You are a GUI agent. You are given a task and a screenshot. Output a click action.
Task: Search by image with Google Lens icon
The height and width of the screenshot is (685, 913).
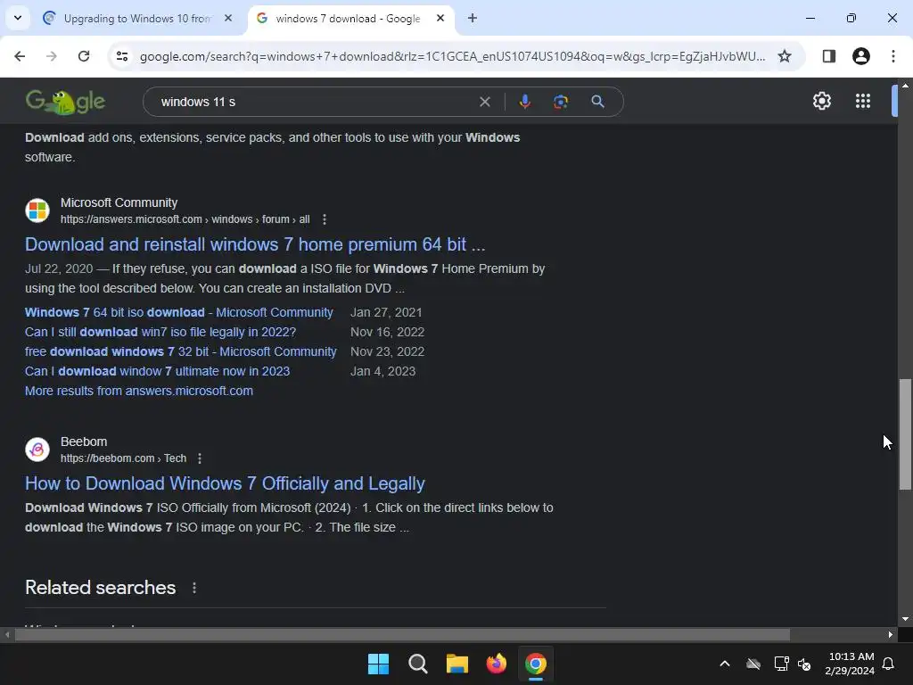pos(561,102)
